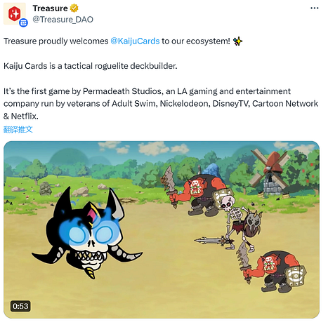Viewport: 328px width, 327px height.
Task: Follow the @KaijuCards mention link
Action: 135,41
